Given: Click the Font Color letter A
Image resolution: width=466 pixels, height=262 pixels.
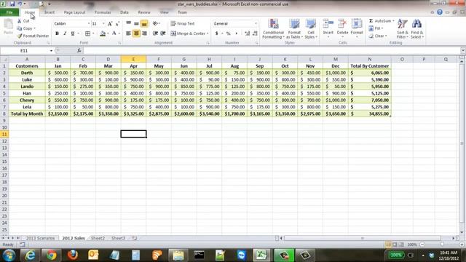Looking at the screenshot, I should point(114,33).
